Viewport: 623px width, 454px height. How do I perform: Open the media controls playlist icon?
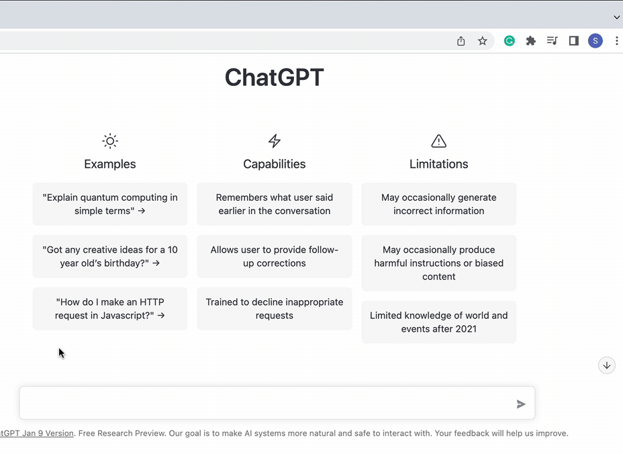(x=553, y=40)
